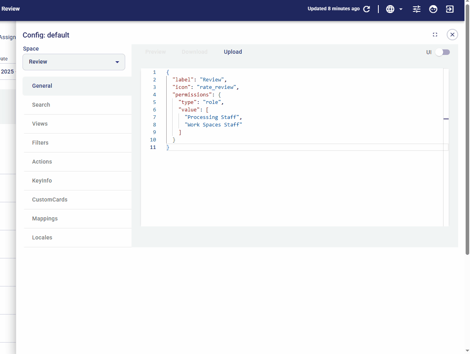
Task: Expand config panel to fullscreen
Action: click(x=435, y=35)
